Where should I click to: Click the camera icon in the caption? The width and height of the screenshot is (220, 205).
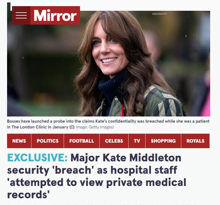[x=72, y=127]
